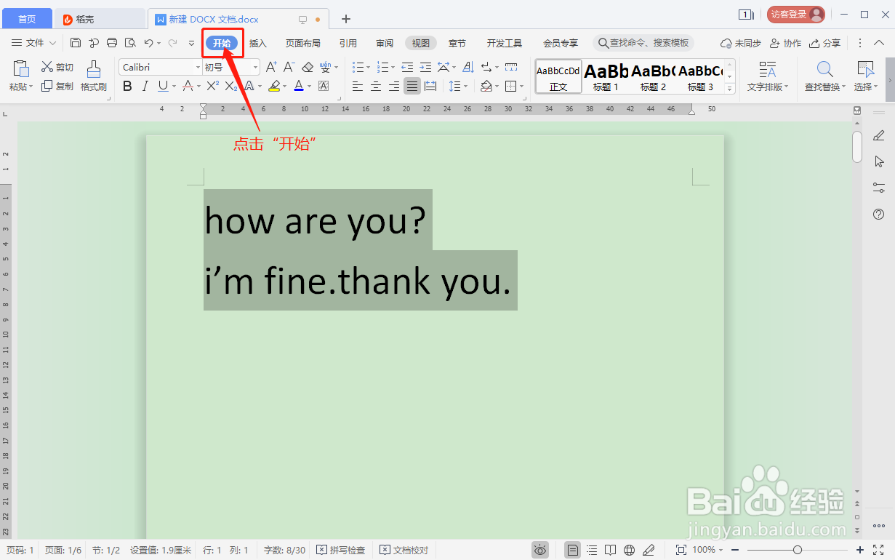
Task: Apply superscript X² formatting
Action: point(212,87)
